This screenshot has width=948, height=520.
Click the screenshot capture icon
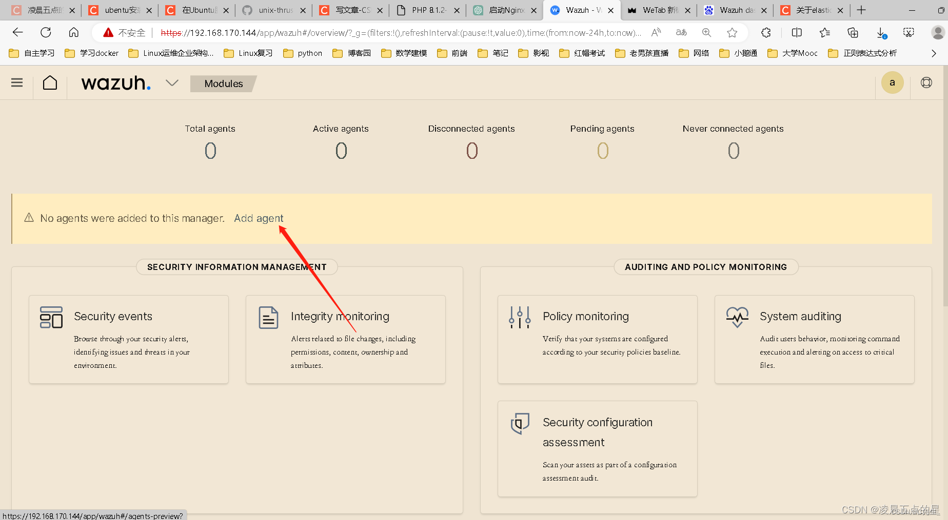pos(908,32)
